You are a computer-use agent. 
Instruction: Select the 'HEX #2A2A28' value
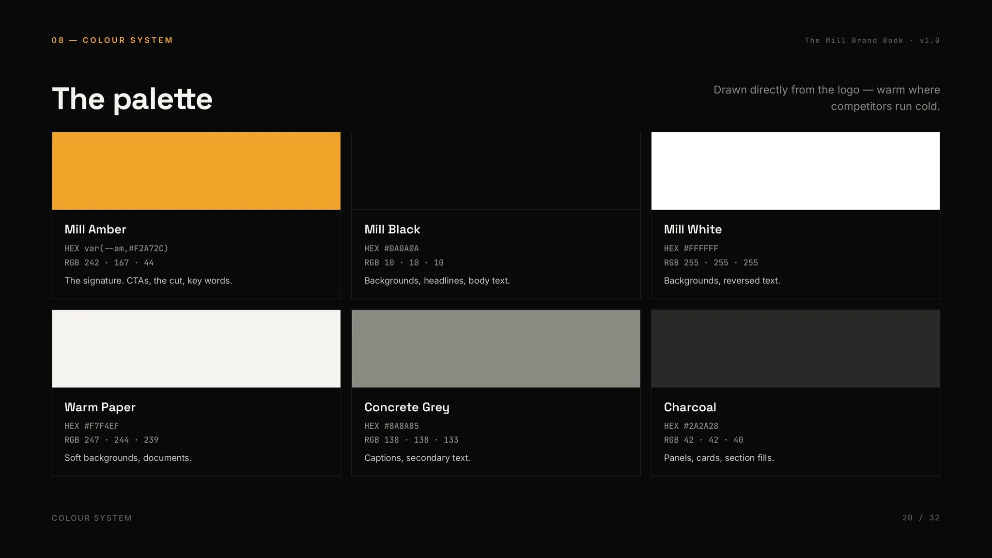[691, 426]
